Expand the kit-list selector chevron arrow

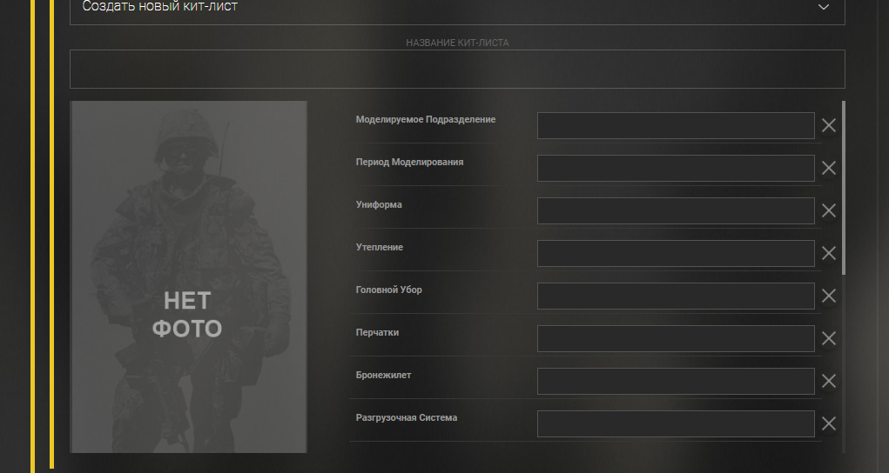pyautogui.click(x=823, y=7)
